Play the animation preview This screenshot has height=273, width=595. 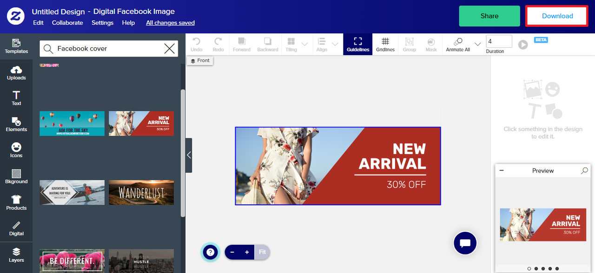click(523, 44)
